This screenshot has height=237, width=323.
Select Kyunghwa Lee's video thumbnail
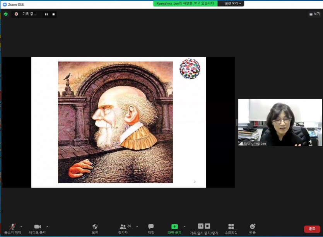(x=280, y=123)
